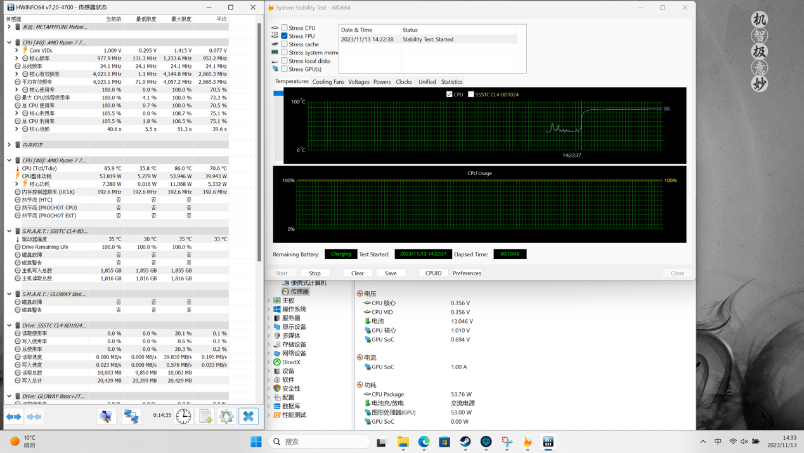Image resolution: width=804 pixels, height=453 pixels.
Task: Click the Clear button in stability test
Action: [358, 273]
